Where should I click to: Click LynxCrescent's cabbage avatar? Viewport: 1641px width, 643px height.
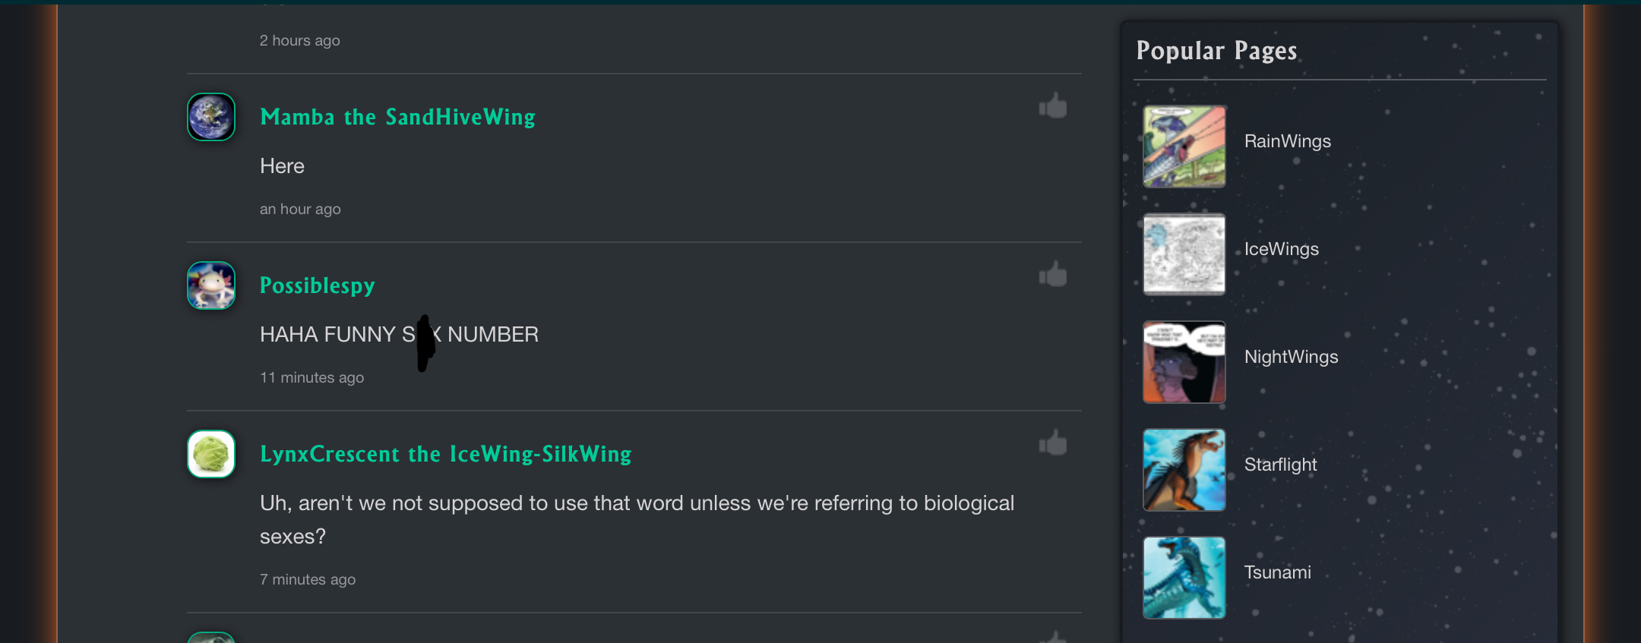[211, 454]
